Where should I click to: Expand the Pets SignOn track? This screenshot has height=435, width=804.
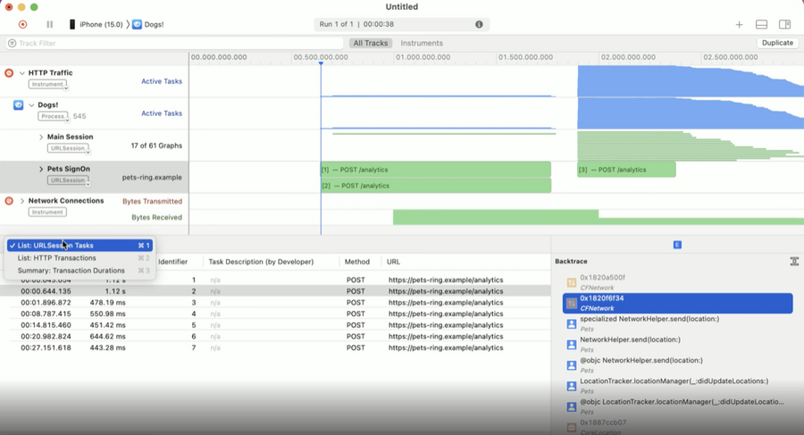pyautogui.click(x=41, y=169)
